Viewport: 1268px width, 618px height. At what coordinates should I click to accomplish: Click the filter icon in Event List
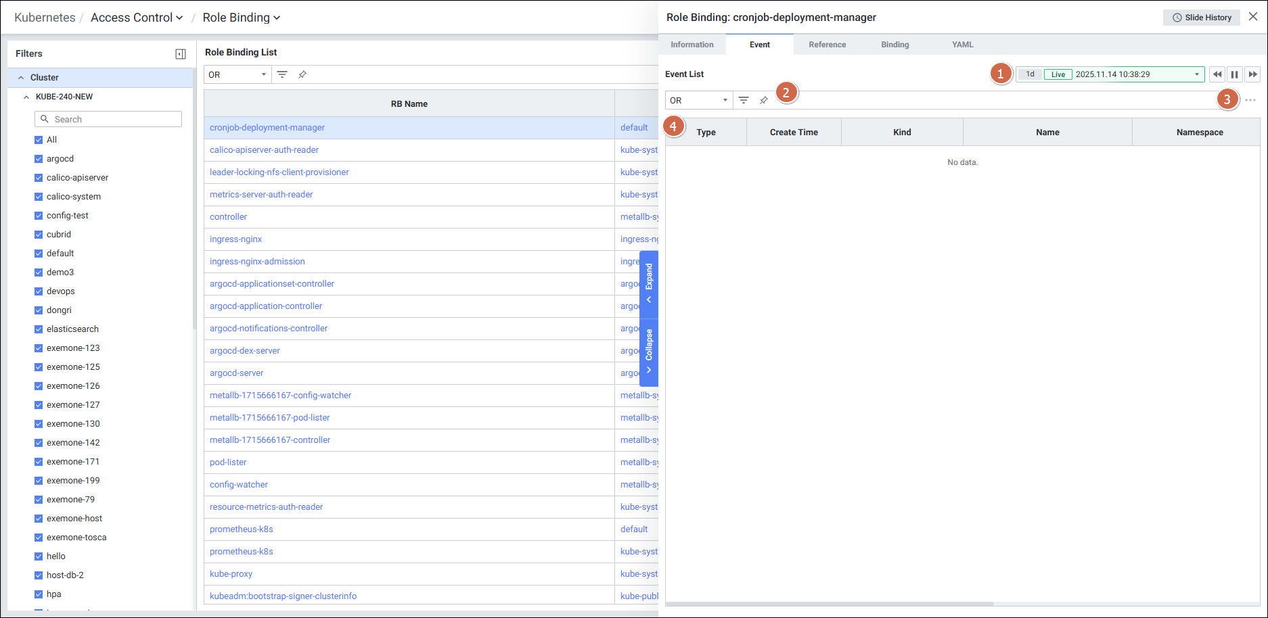[744, 100]
